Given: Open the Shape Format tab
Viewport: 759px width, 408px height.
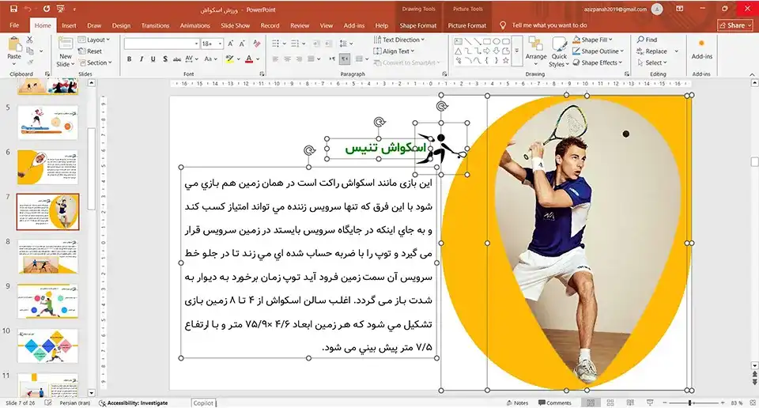Looking at the screenshot, I should pyautogui.click(x=418, y=25).
